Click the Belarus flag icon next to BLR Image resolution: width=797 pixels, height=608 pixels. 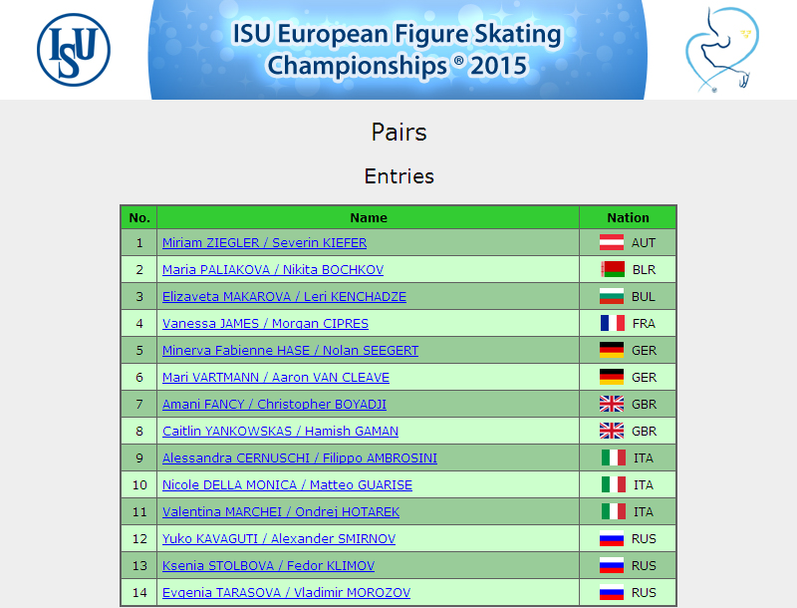[x=613, y=269]
